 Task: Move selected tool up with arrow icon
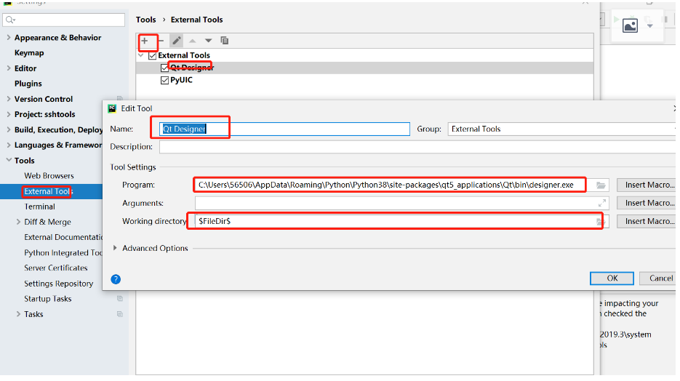coord(193,41)
